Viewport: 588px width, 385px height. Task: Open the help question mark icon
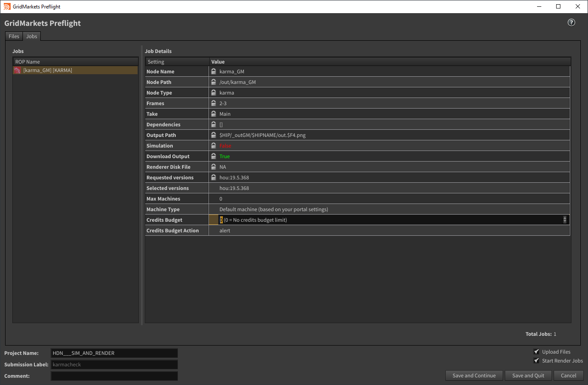point(571,22)
